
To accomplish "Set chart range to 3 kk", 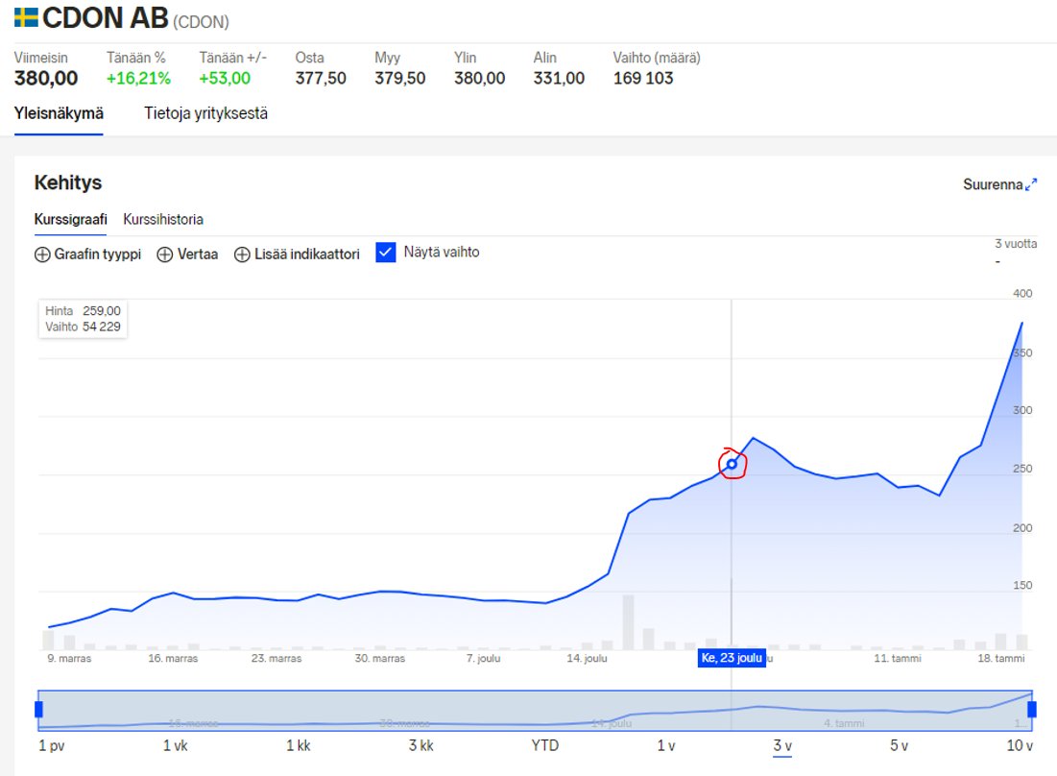I will (x=421, y=745).
